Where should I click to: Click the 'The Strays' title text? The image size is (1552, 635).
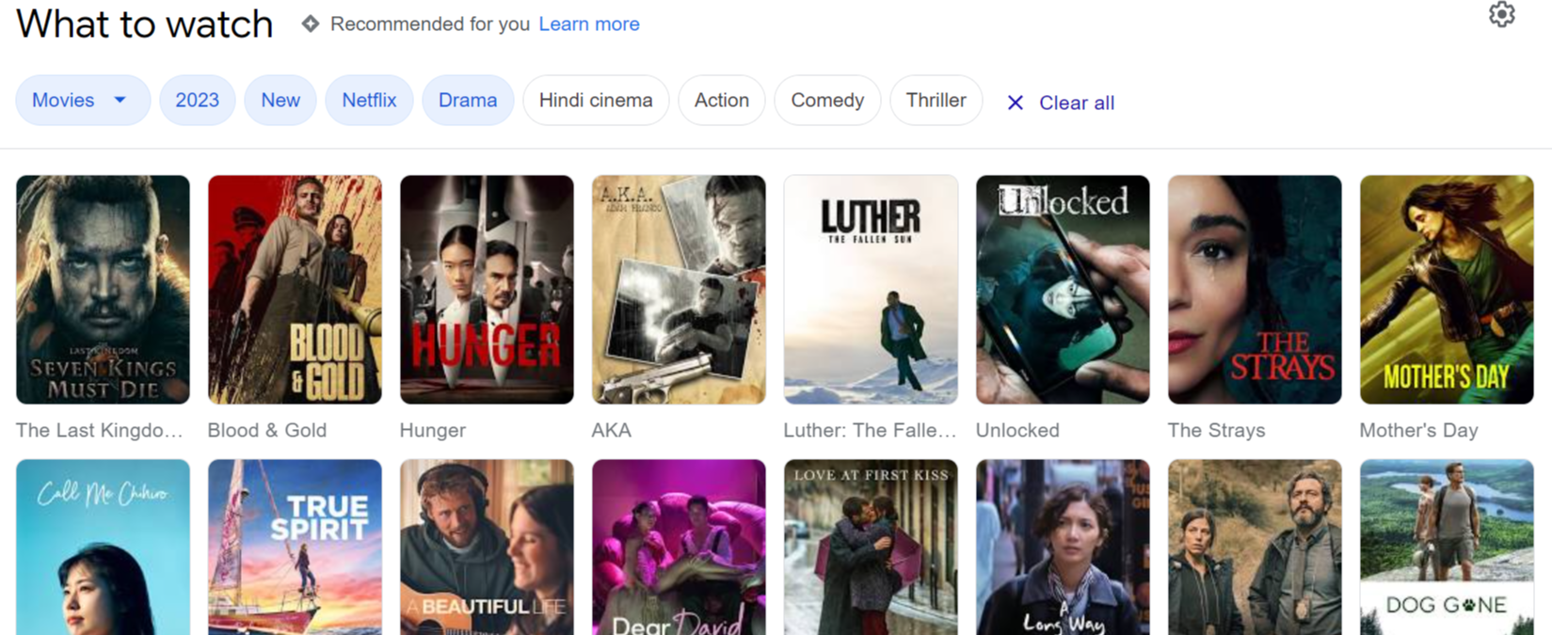pos(1216,430)
